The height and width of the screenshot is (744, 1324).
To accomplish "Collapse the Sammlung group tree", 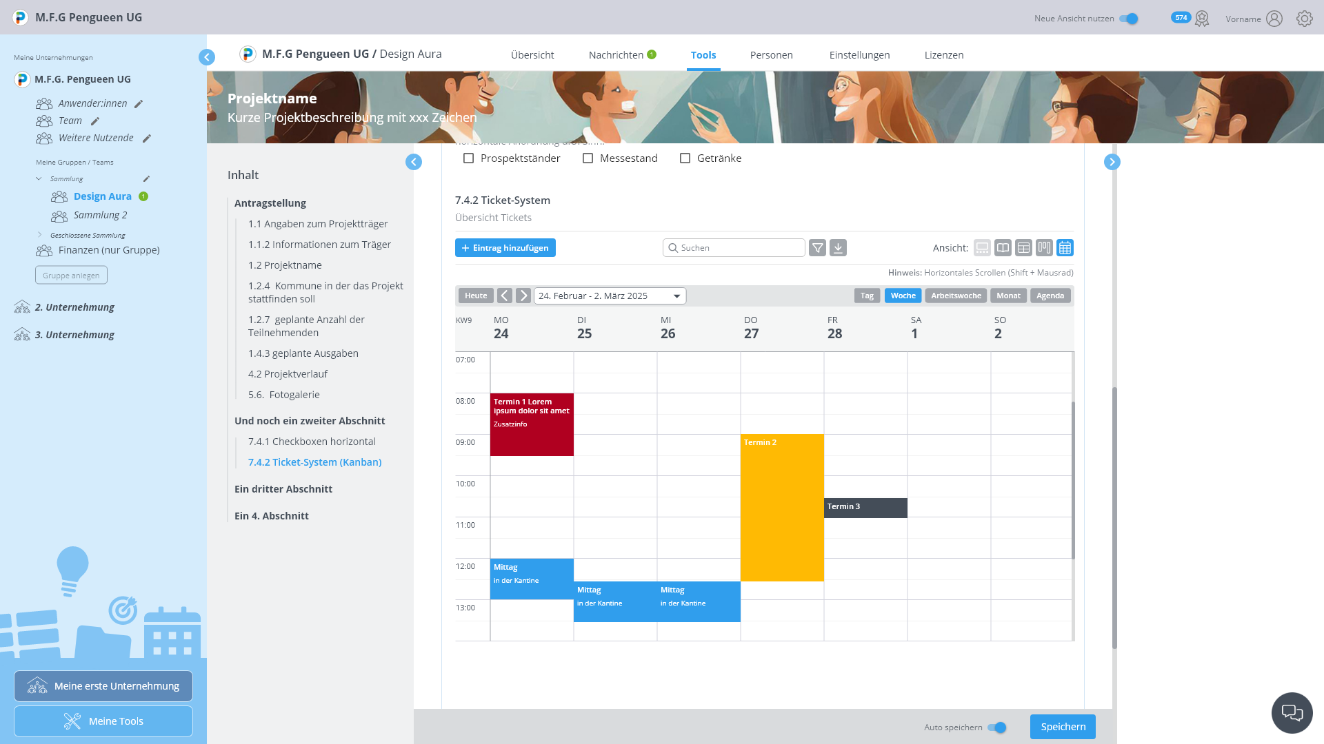I will tap(39, 179).
